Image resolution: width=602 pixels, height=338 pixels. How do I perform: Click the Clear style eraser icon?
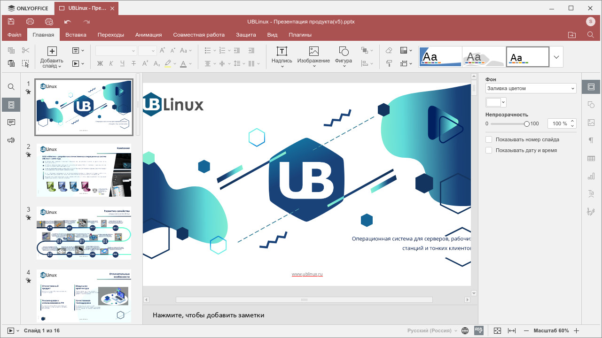(389, 50)
